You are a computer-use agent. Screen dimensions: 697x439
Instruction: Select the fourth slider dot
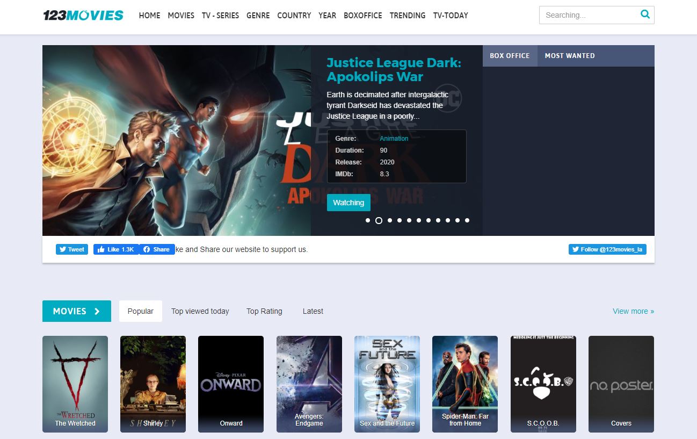coord(400,220)
